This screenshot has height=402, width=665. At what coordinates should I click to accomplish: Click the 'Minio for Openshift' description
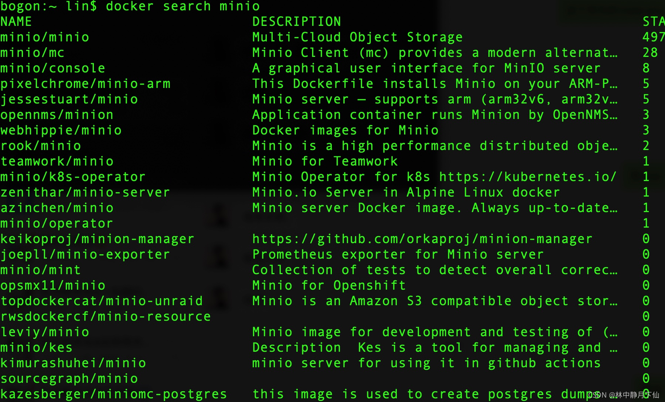329,286
